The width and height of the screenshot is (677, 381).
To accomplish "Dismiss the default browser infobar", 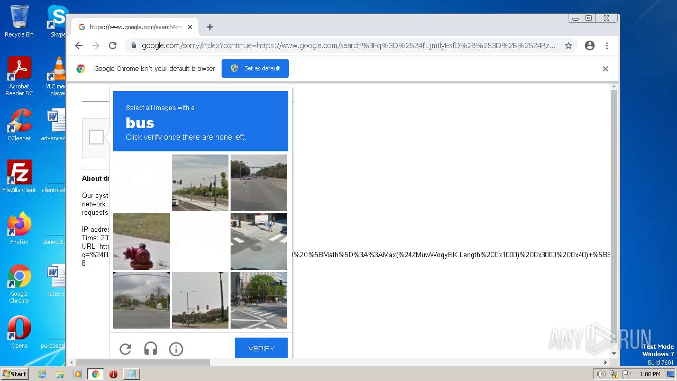I will [606, 69].
